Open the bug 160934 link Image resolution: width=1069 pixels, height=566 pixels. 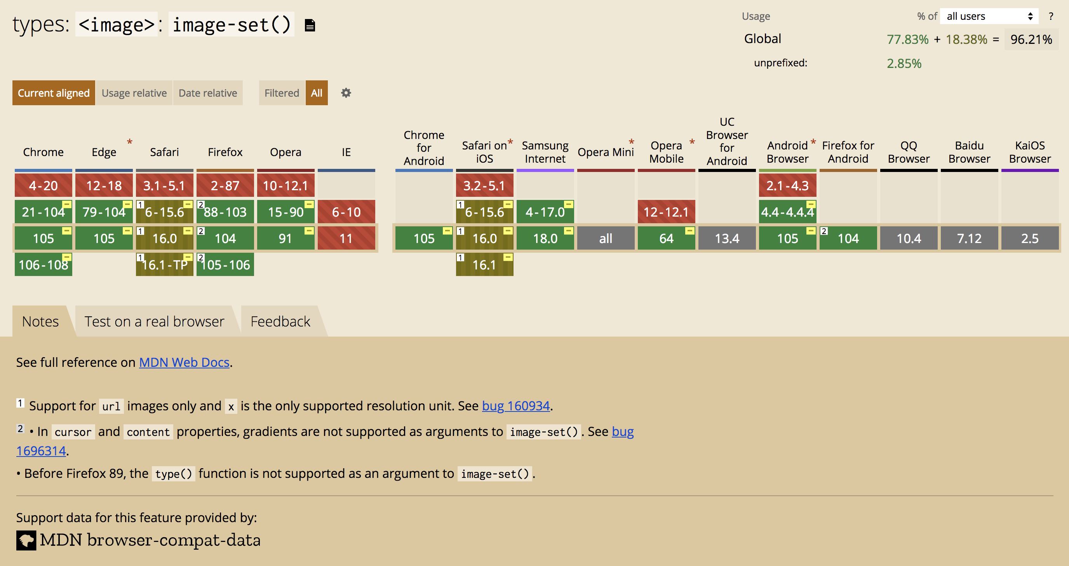(x=515, y=406)
